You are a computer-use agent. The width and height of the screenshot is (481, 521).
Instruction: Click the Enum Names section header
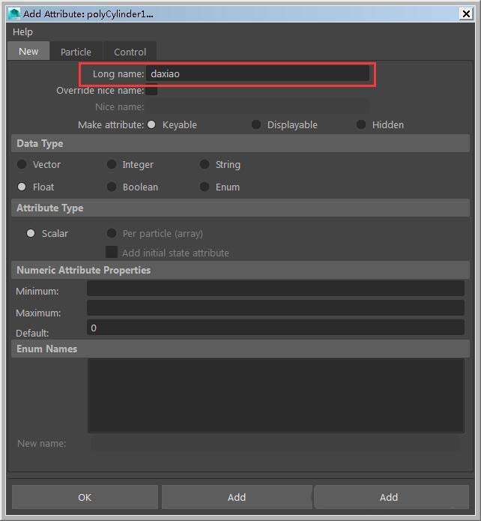[x=240, y=349]
